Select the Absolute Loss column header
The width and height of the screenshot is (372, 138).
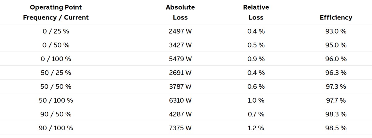pyautogui.click(x=180, y=12)
